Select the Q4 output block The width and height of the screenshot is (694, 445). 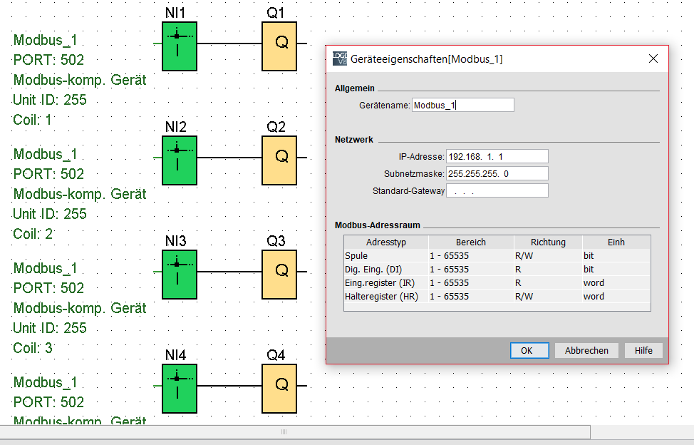click(x=279, y=389)
